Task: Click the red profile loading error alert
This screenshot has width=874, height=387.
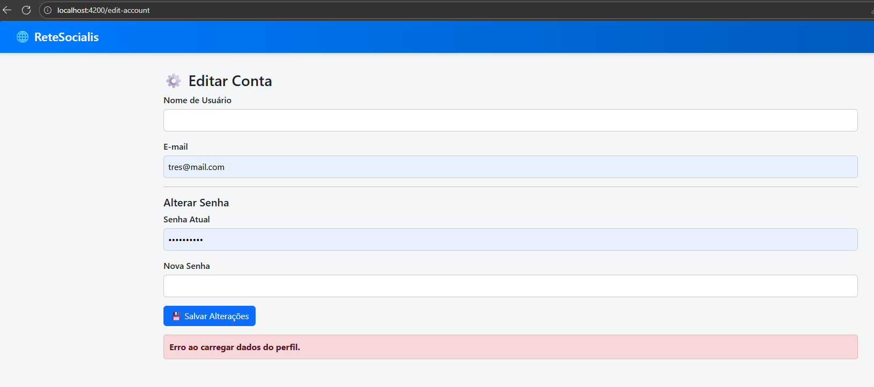Action: pos(510,347)
